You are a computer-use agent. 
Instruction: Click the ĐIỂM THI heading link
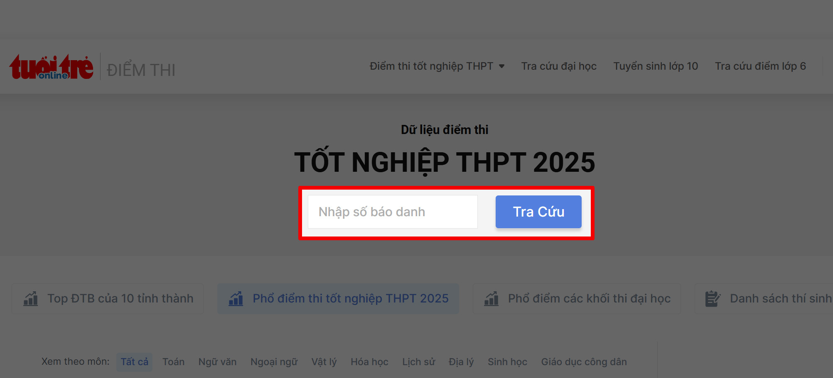point(141,70)
